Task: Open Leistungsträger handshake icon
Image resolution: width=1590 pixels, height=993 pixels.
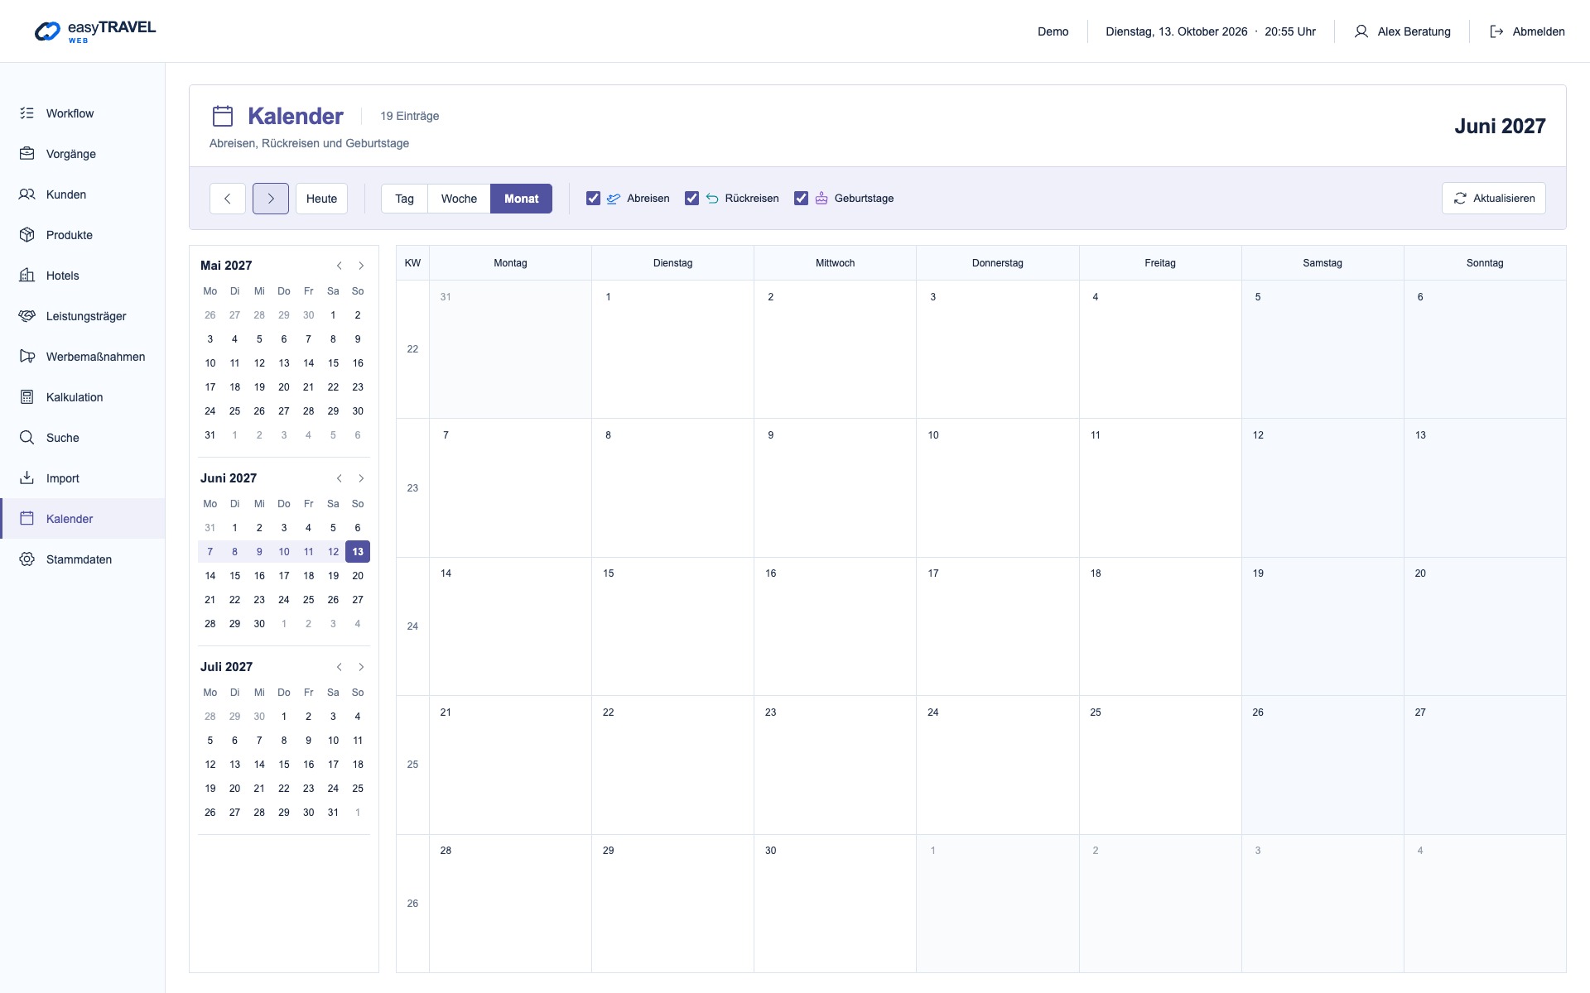Action: click(27, 316)
